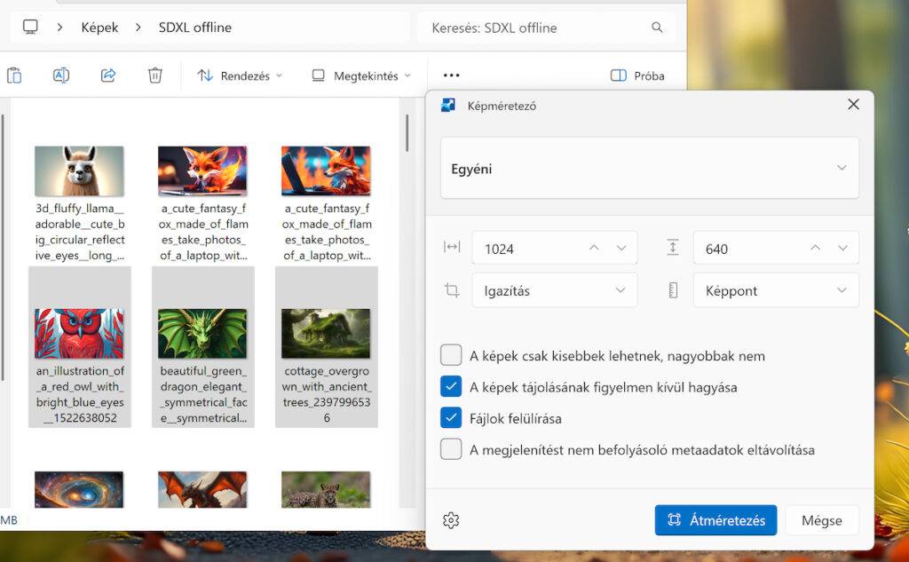Viewport: 909px width, 562px height.
Task: Click the '3d_fluffy_llama_adorable' file name
Action: 79,232
